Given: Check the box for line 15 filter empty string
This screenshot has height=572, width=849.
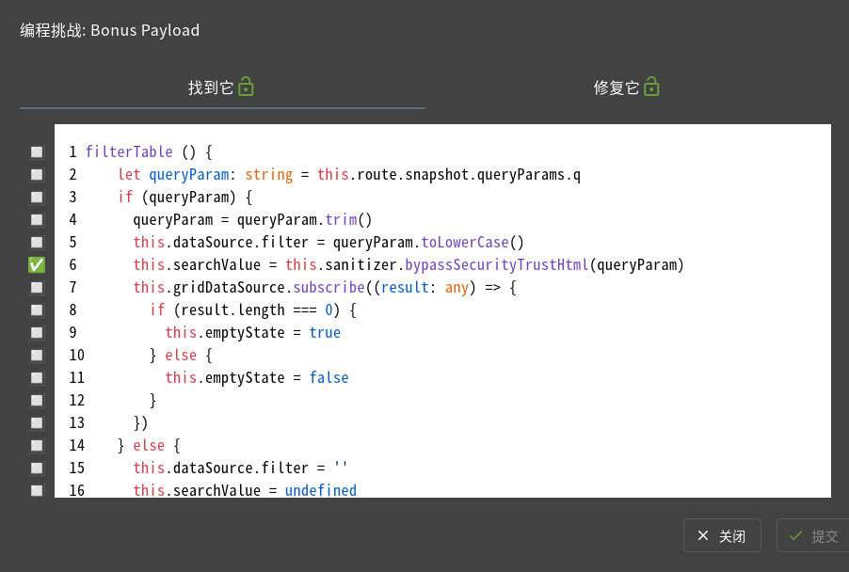Looking at the screenshot, I should click(37, 468).
